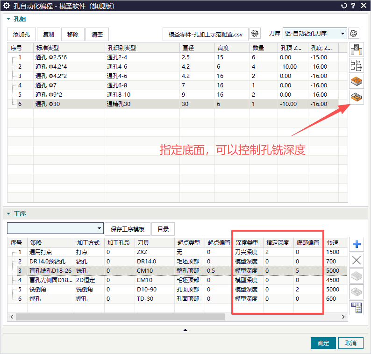Select operation row 盲孔光侧面D18

point(178,280)
